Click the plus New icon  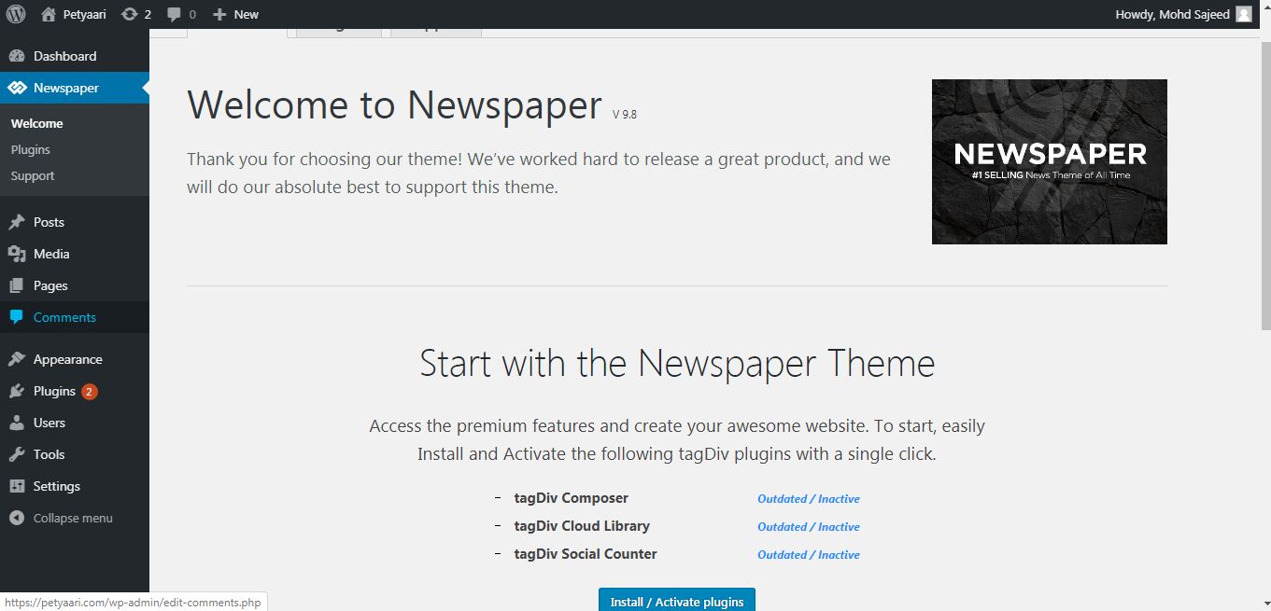click(x=219, y=14)
